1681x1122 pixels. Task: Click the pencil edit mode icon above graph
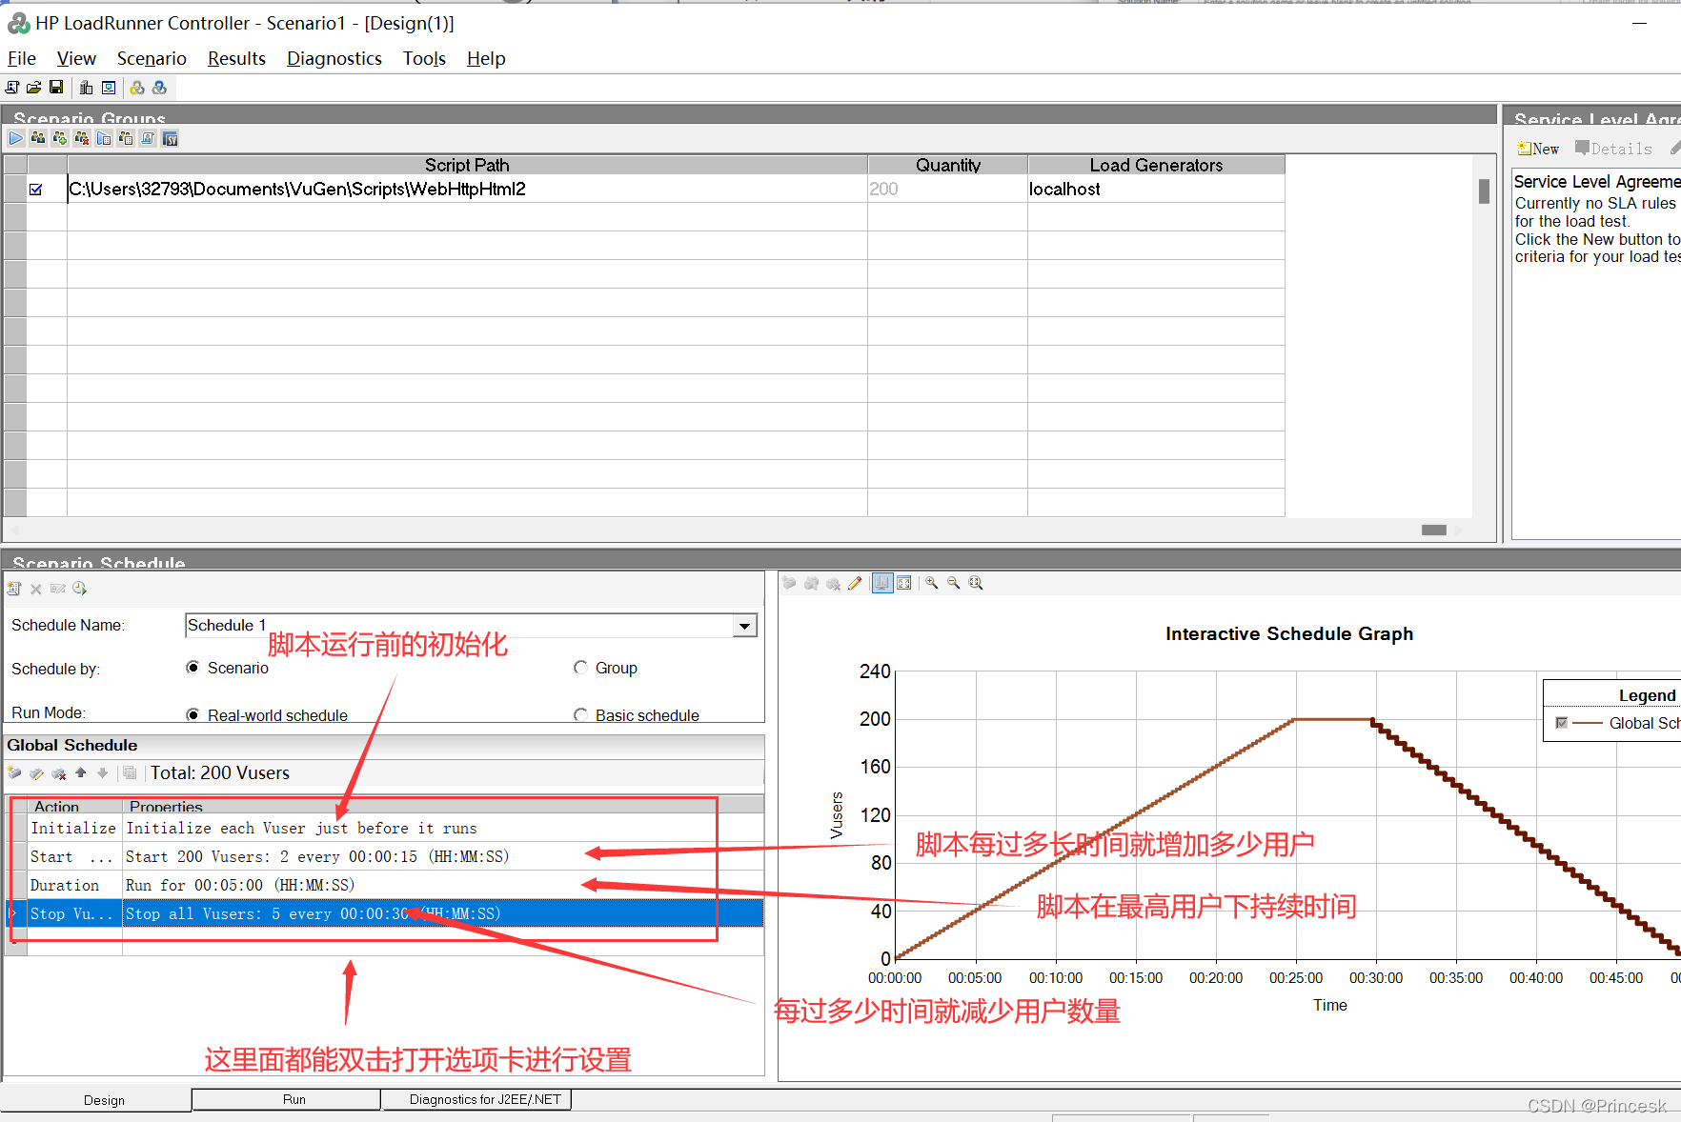pyautogui.click(x=855, y=583)
